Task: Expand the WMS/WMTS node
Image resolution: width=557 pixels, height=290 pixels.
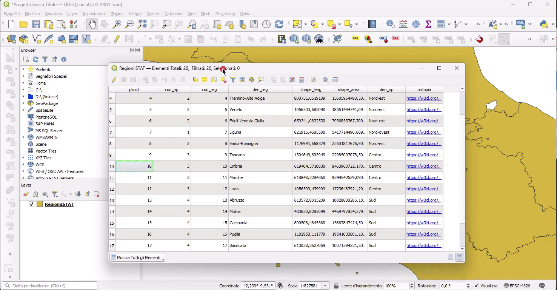Action: pos(23,137)
